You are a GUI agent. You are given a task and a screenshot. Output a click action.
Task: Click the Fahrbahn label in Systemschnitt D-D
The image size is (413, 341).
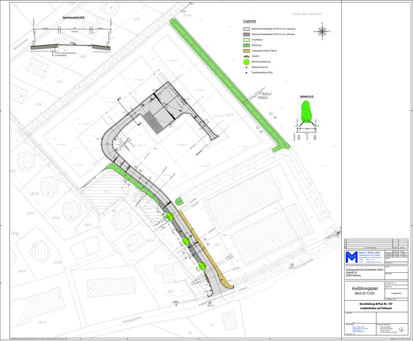[75, 31]
